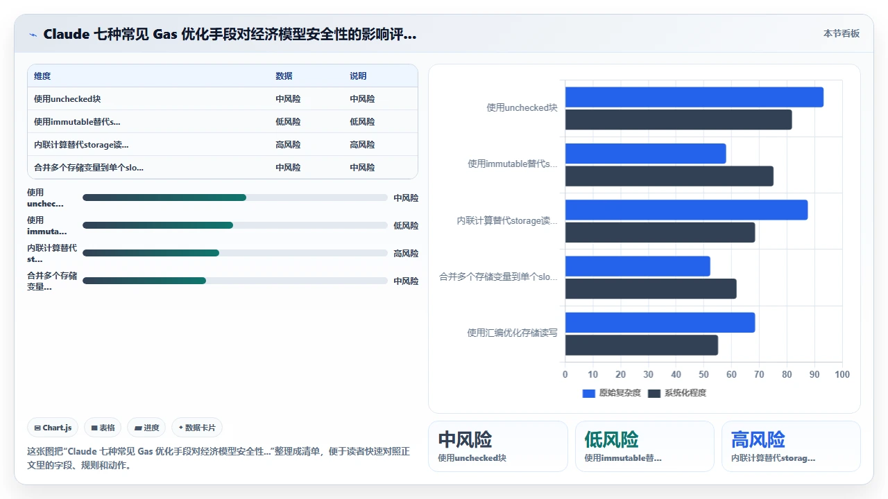Click the dark 系统化程度 bar for 使用unchecked块

click(x=678, y=120)
